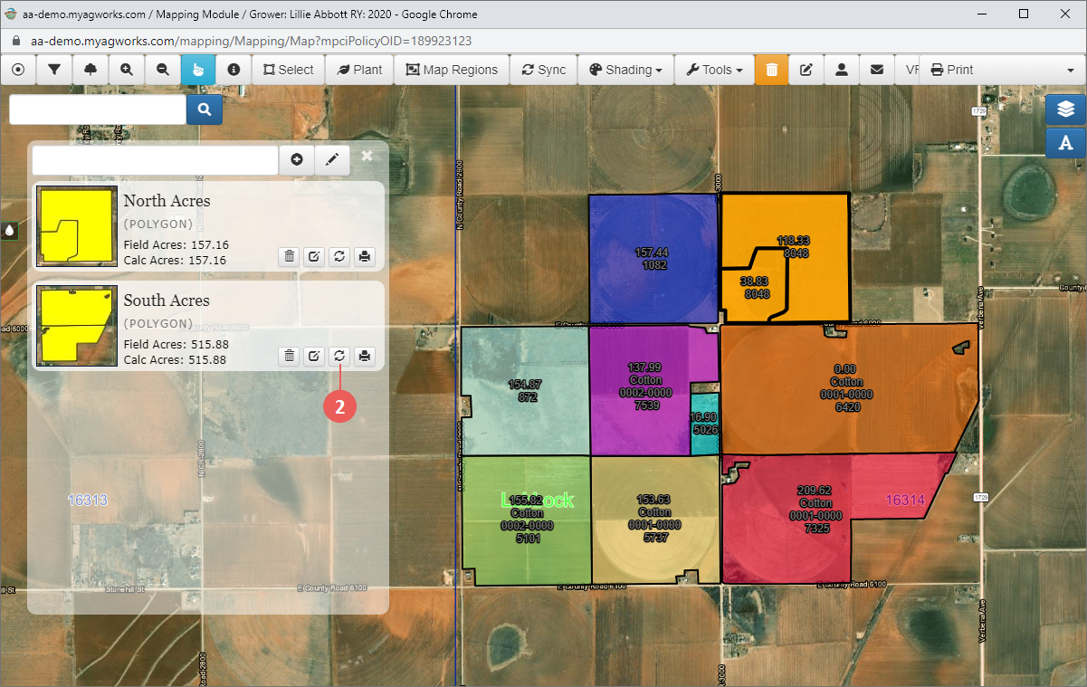Activate the Select tool

pos(289,70)
